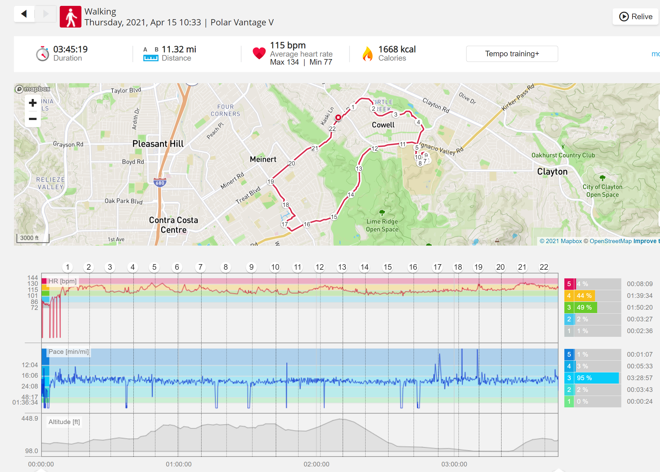This screenshot has height=472, width=660.
Task: Click the red heart rate icon
Action: [259, 53]
